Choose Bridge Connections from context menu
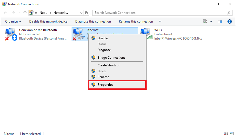Image resolution: width=236 pixels, height=137 pixels. click(111, 58)
